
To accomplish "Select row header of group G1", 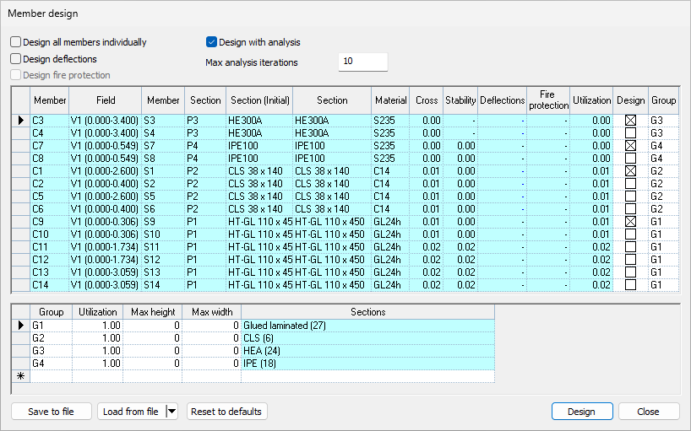I will [21, 326].
